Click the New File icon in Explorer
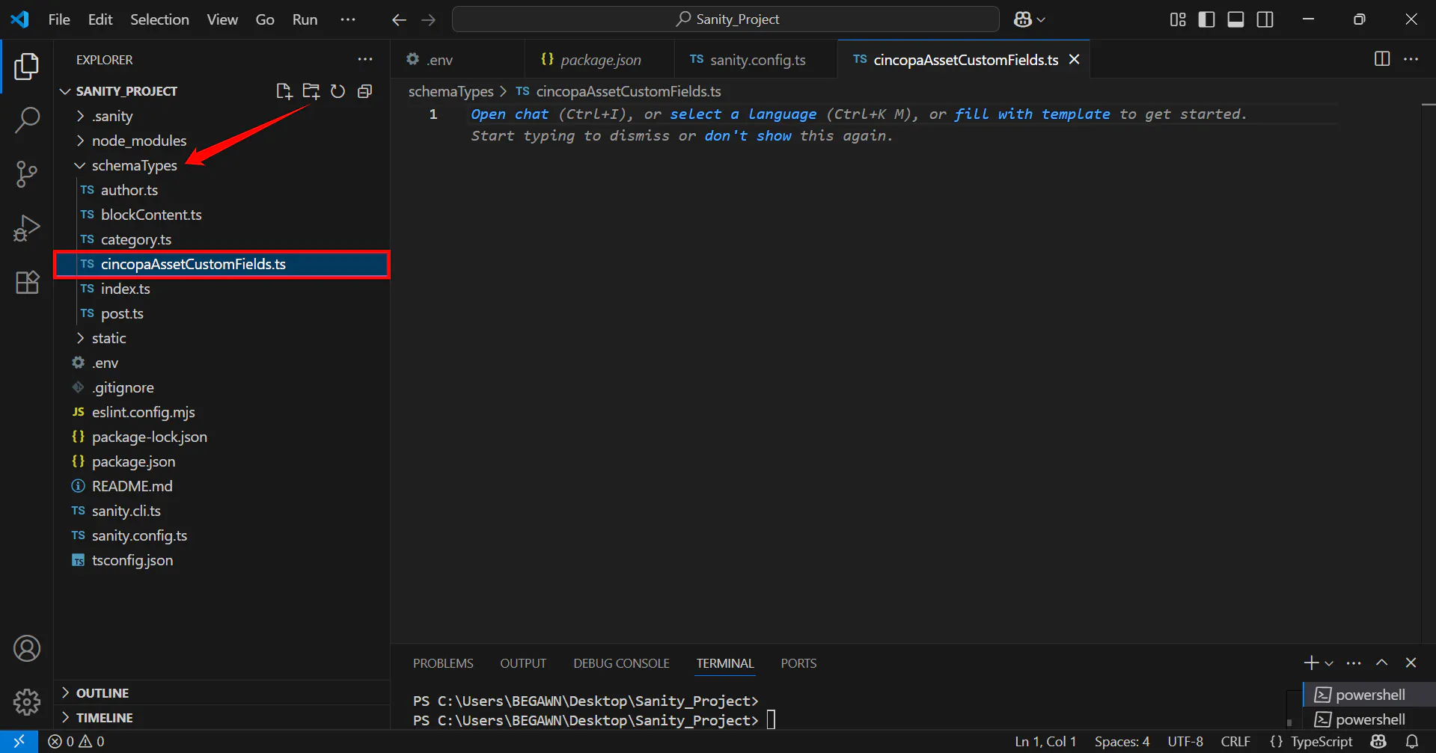Screen dimensions: 1436x753 coord(284,91)
